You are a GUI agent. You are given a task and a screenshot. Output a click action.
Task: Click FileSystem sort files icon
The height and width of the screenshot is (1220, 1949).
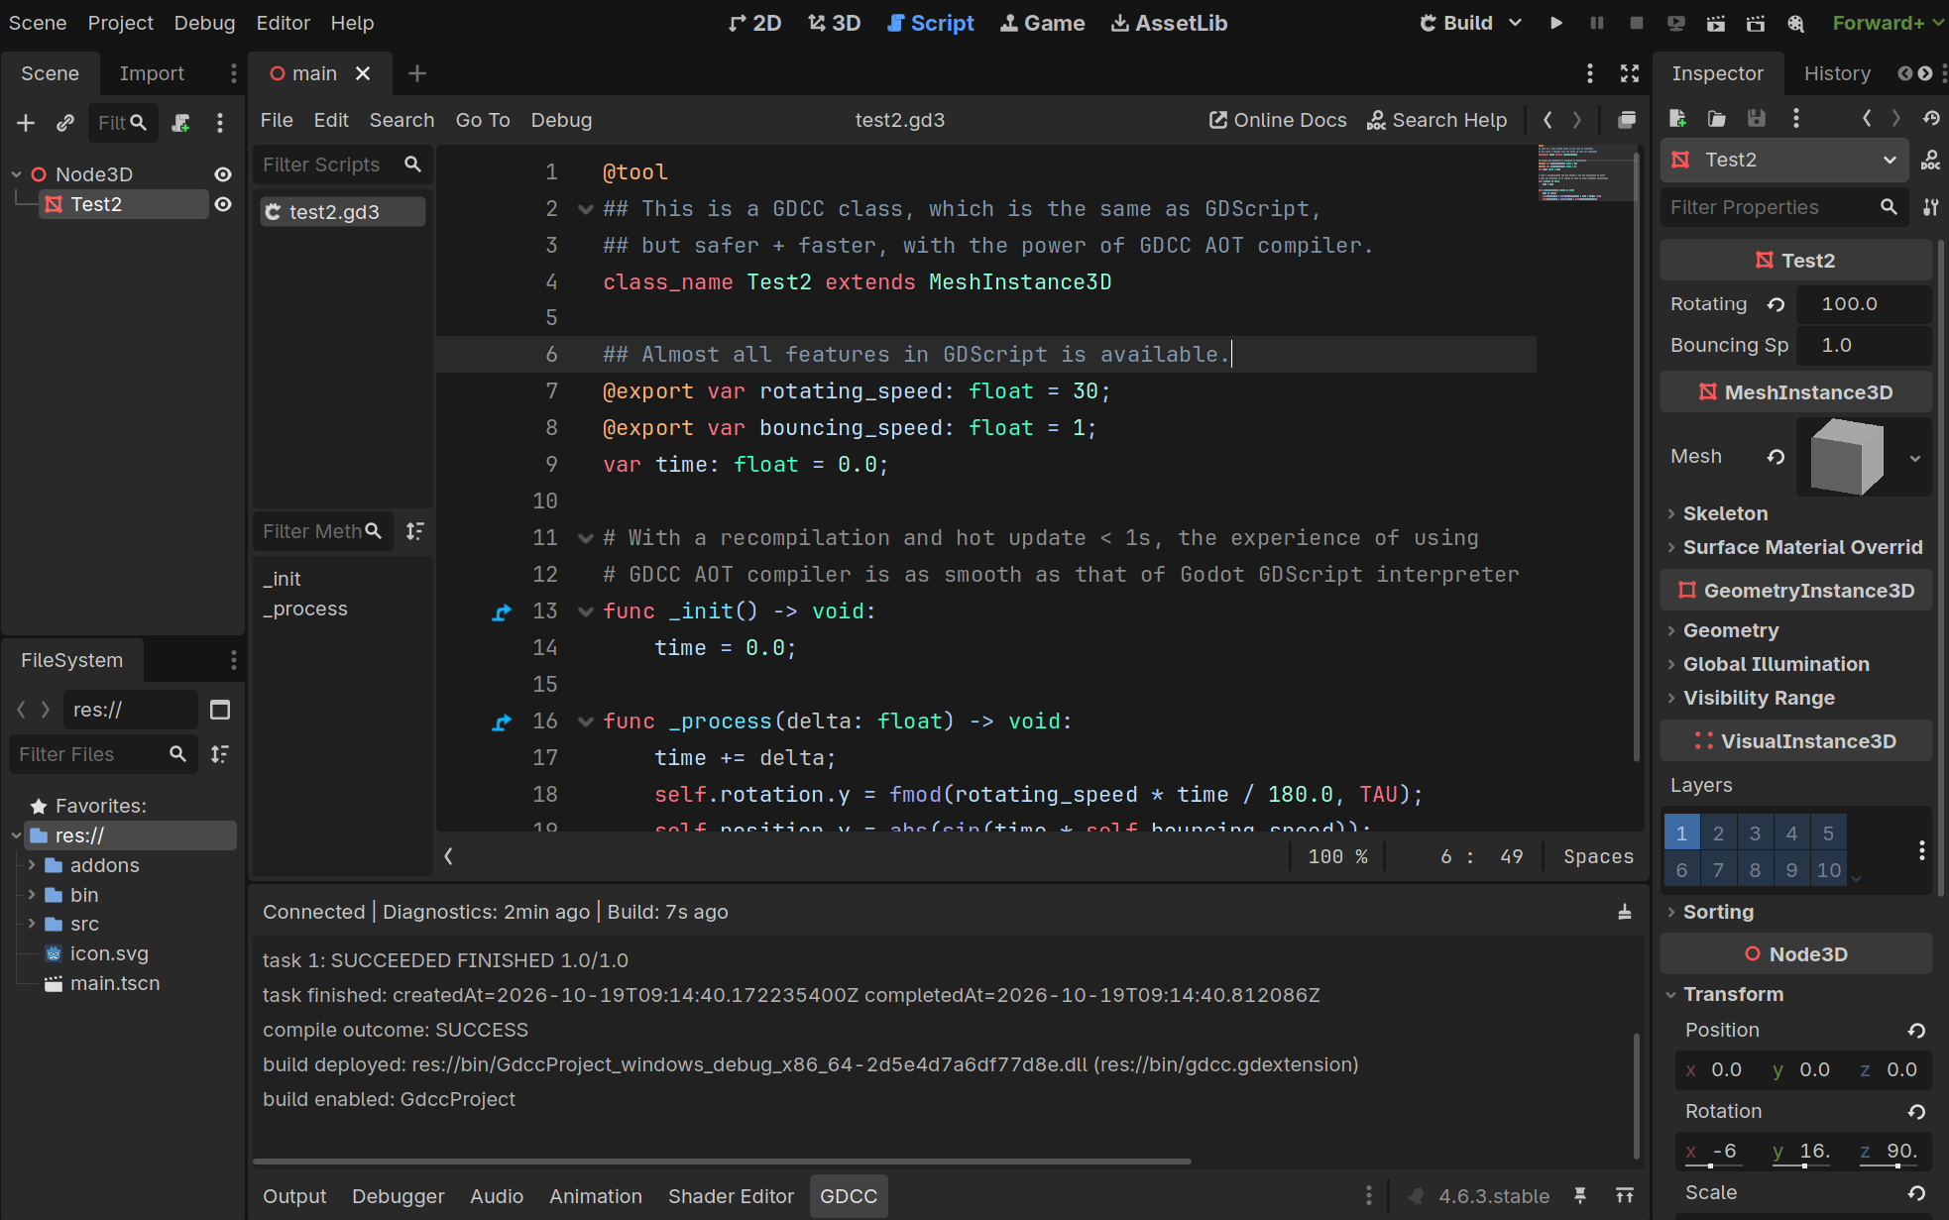click(x=220, y=754)
